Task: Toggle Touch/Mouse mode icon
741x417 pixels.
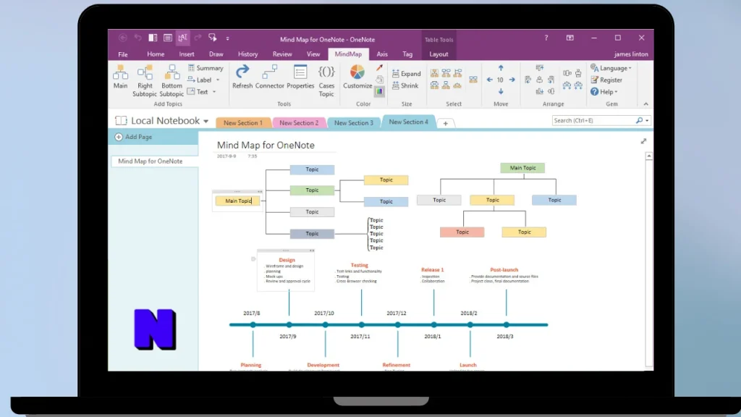Action: (x=213, y=38)
